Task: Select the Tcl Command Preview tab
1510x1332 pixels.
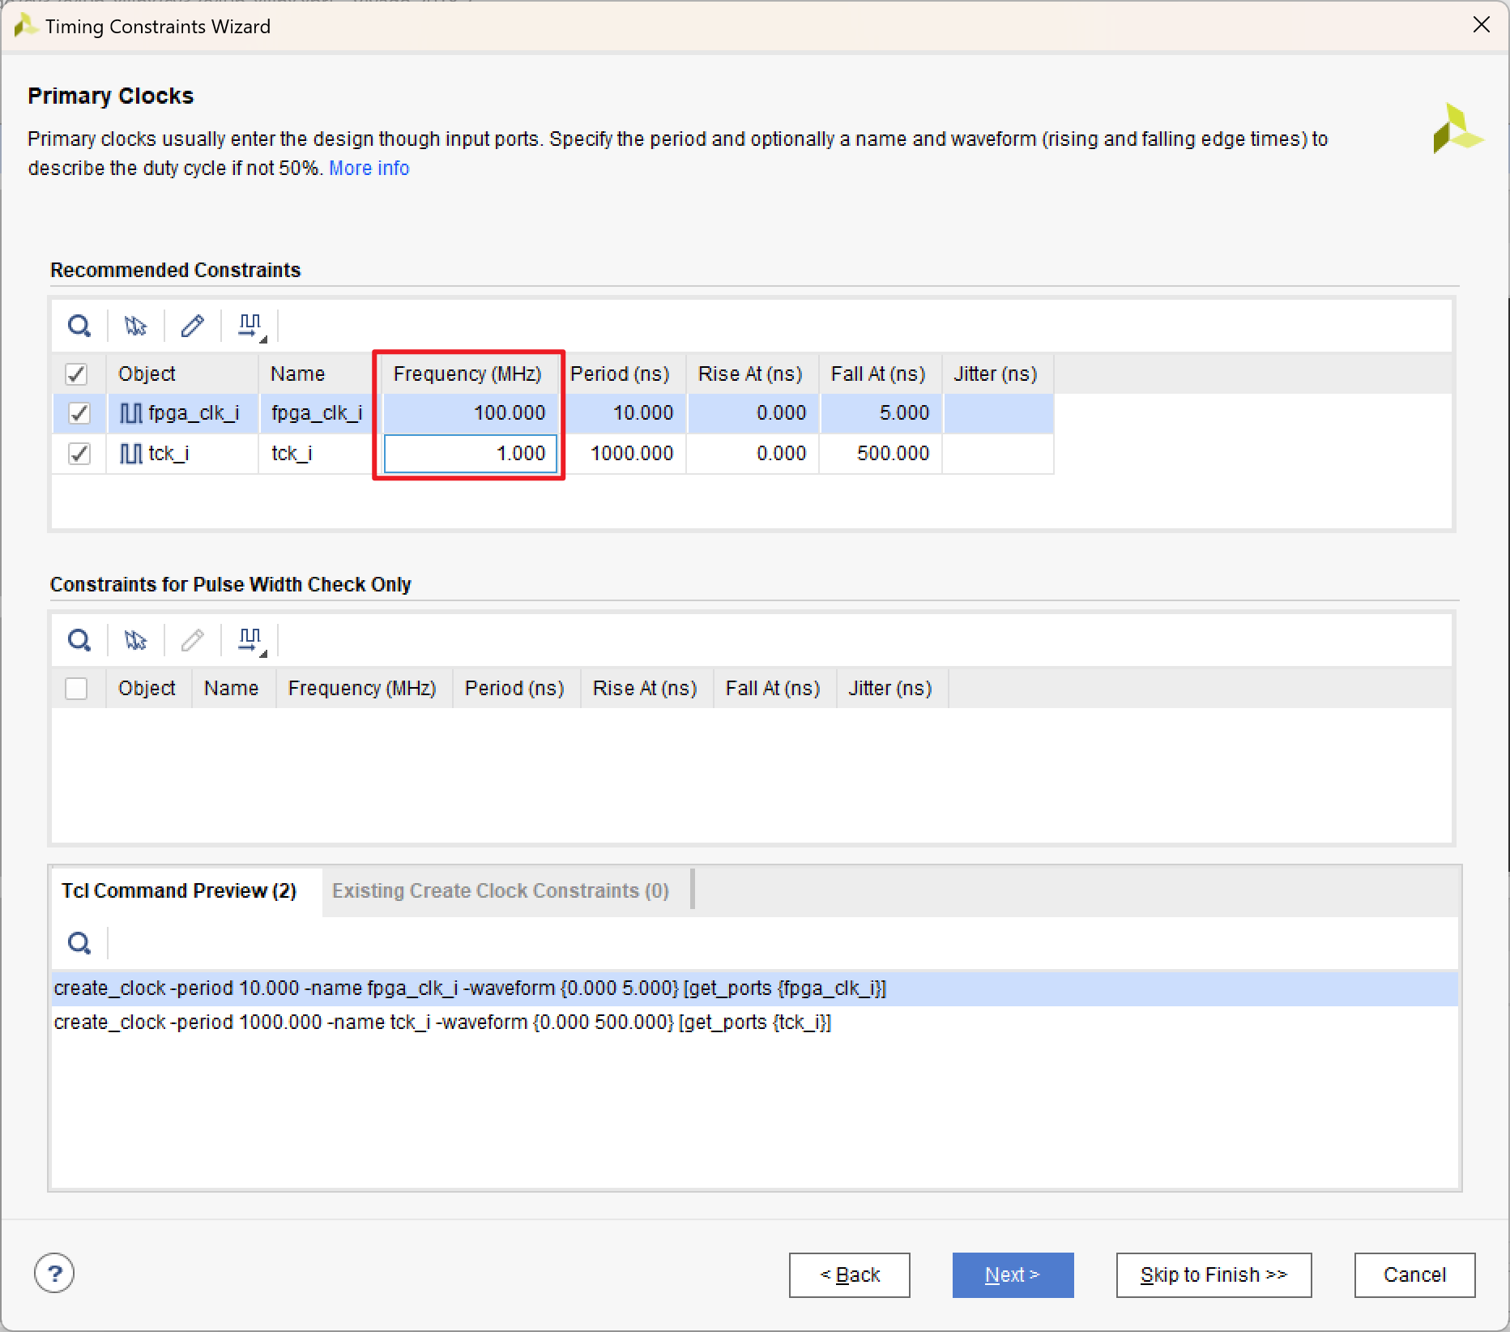Action: pyautogui.click(x=179, y=891)
